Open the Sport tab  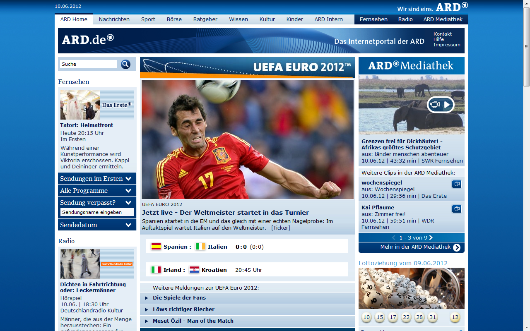coord(148,19)
